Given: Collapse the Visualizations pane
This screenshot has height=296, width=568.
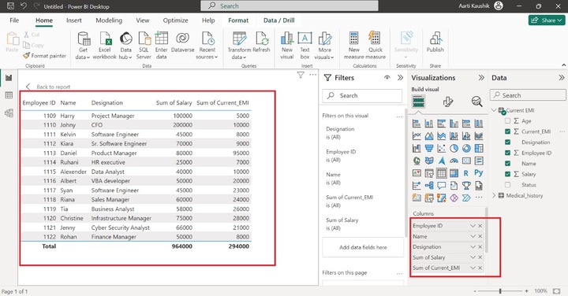Looking at the screenshot, I should coord(481,77).
